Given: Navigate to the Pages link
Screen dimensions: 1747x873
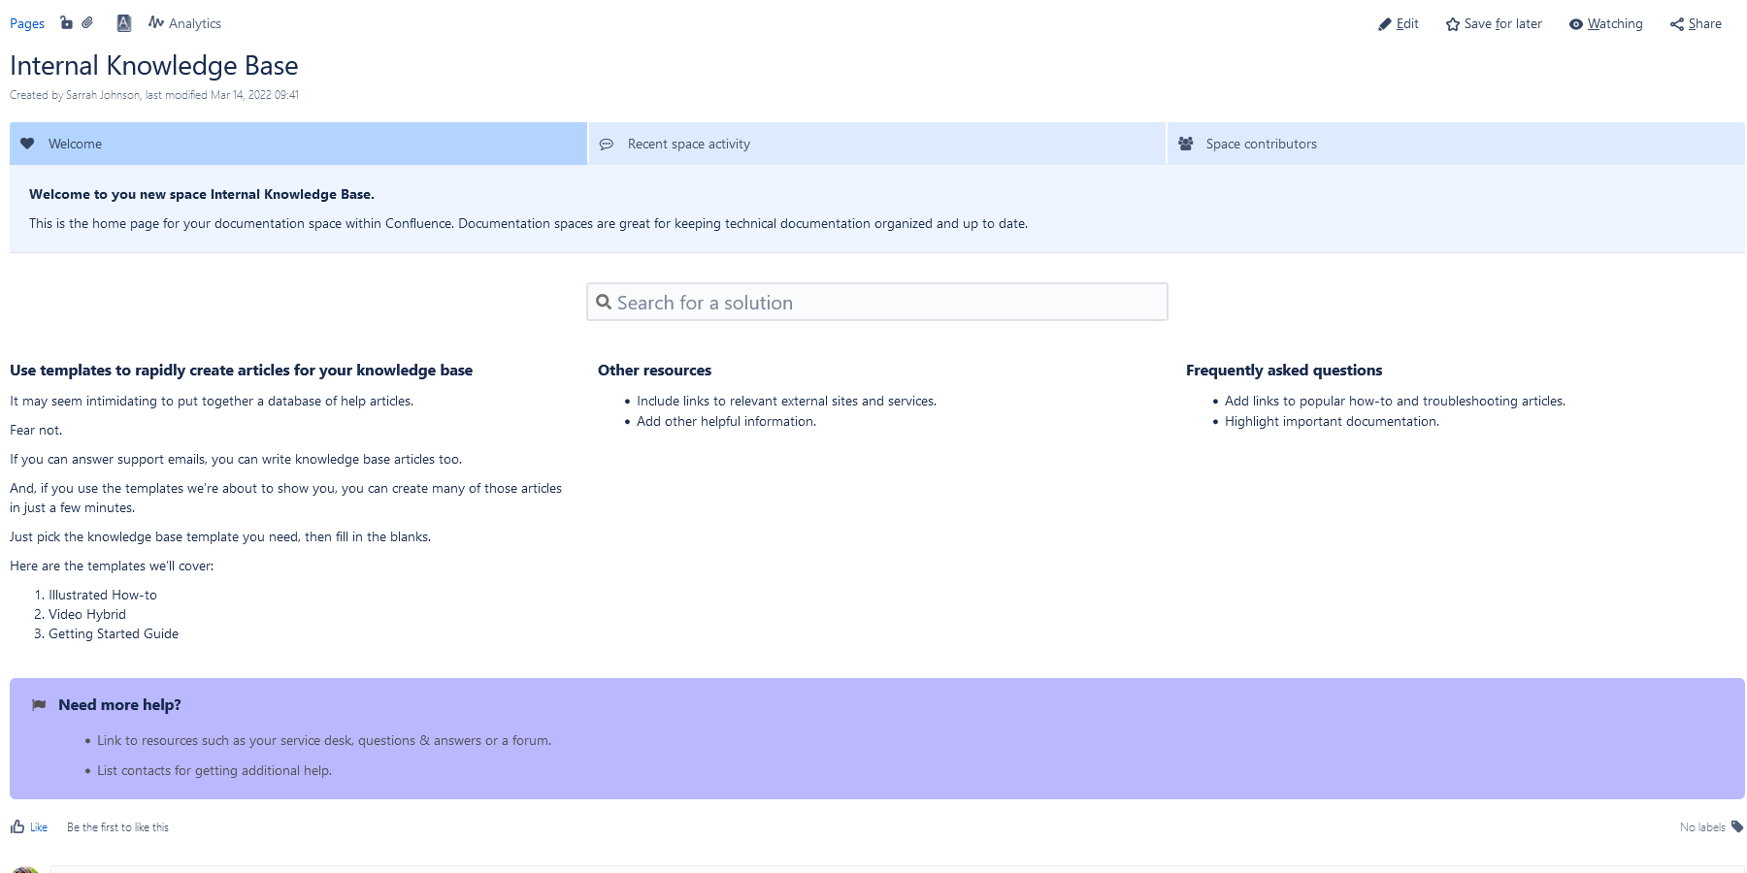Looking at the screenshot, I should click(x=26, y=22).
